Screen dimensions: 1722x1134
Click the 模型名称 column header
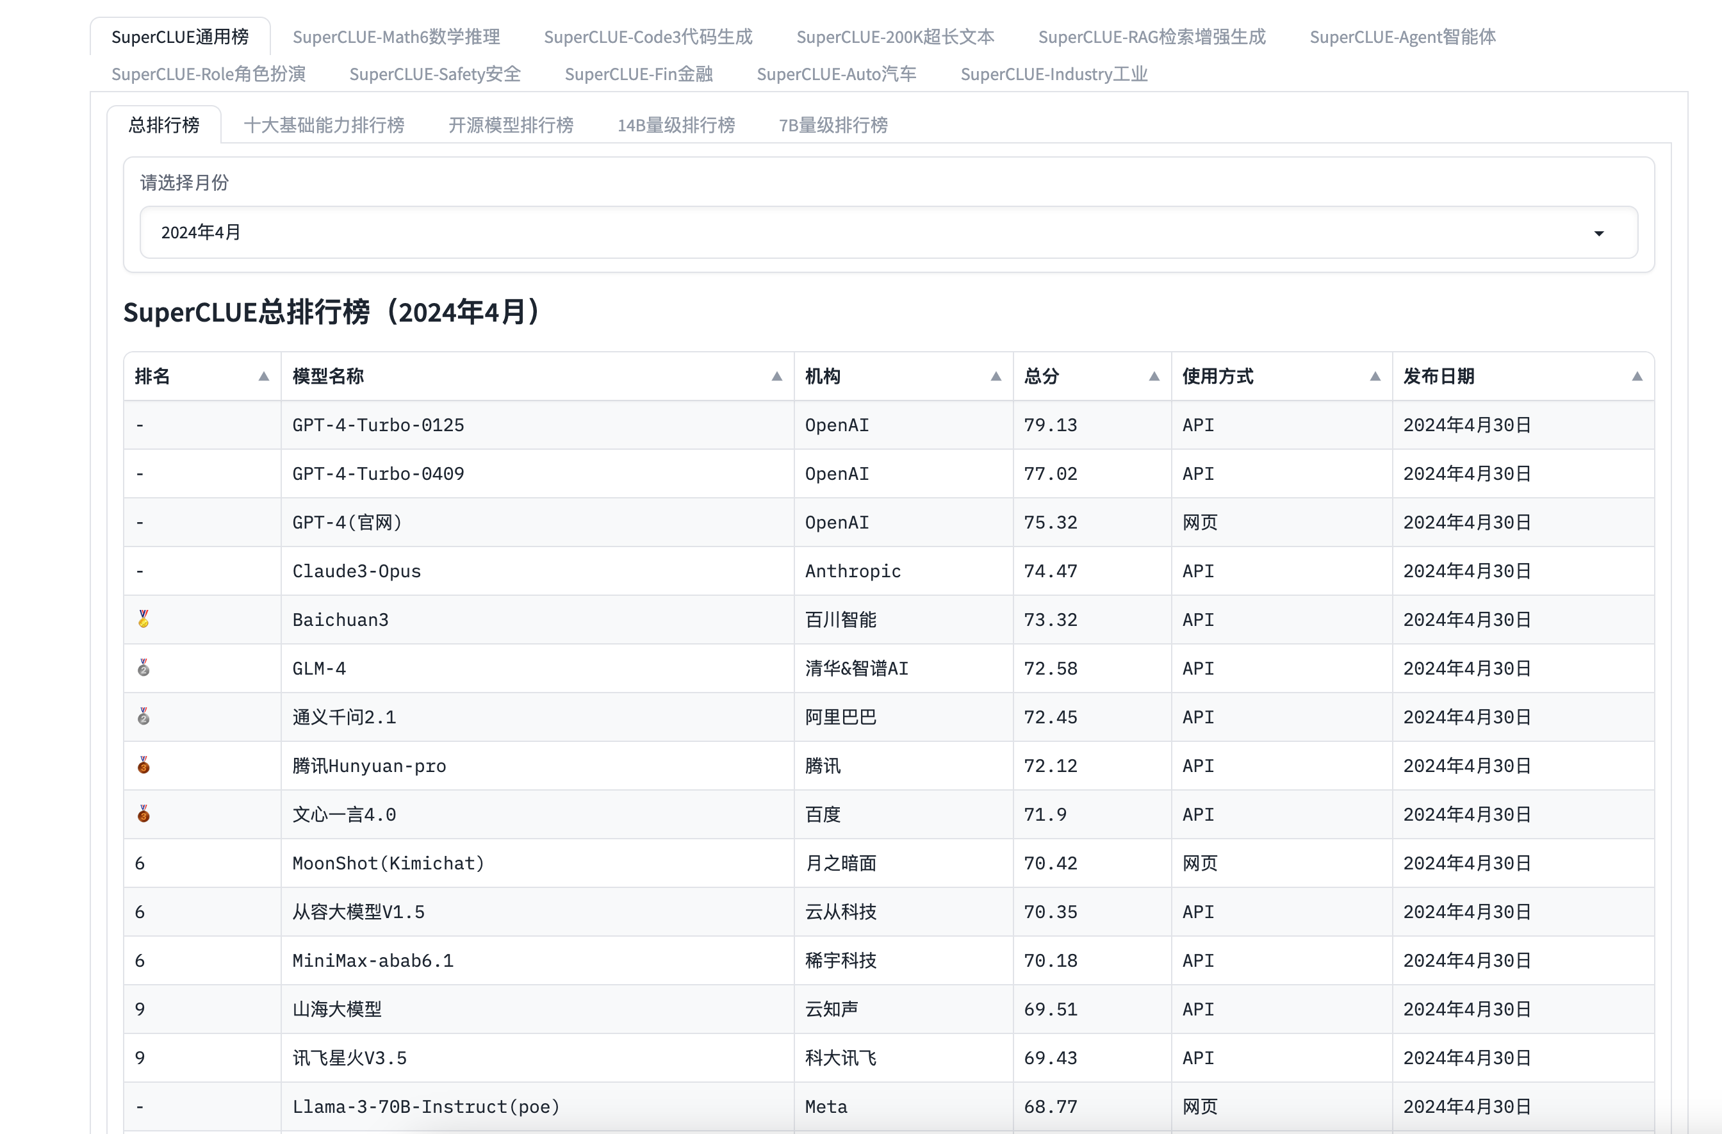tap(537, 376)
